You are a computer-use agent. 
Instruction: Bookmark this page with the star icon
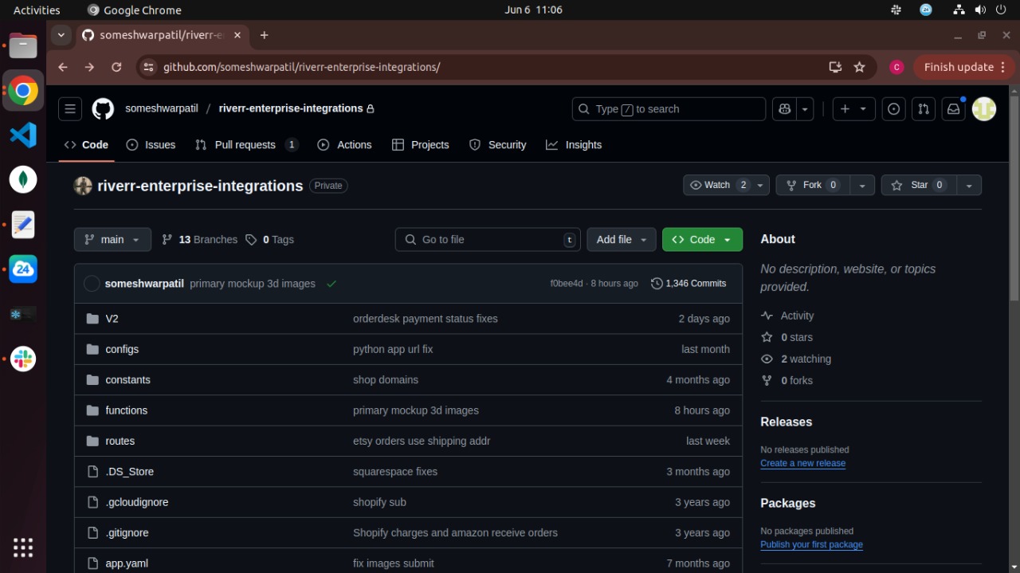[x=859, y=67]
